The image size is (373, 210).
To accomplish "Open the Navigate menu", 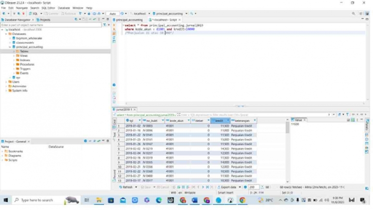I will 22,8.
